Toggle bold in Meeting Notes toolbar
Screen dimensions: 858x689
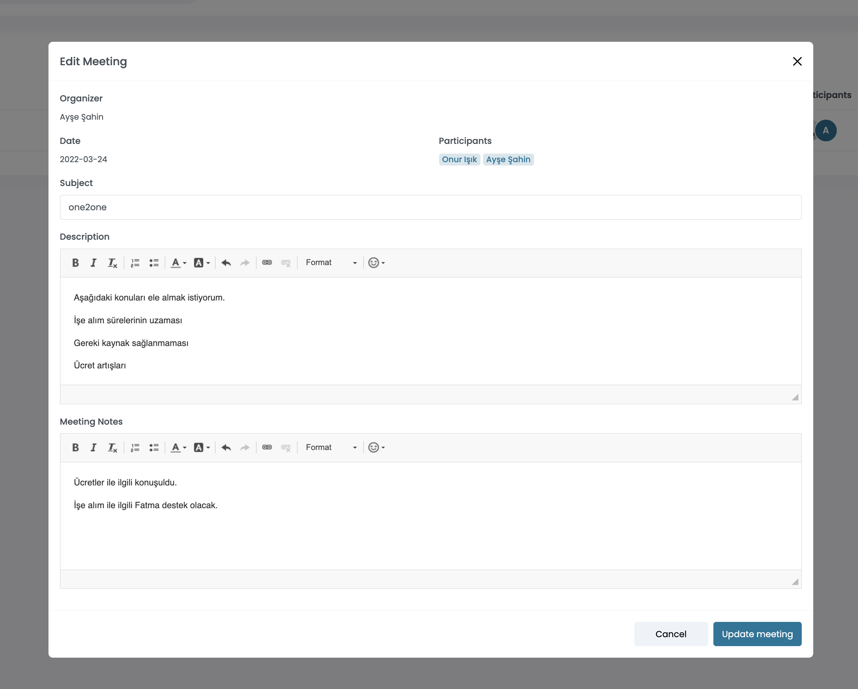pos(75,447)
